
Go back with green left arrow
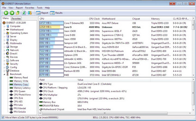(6, 13)
